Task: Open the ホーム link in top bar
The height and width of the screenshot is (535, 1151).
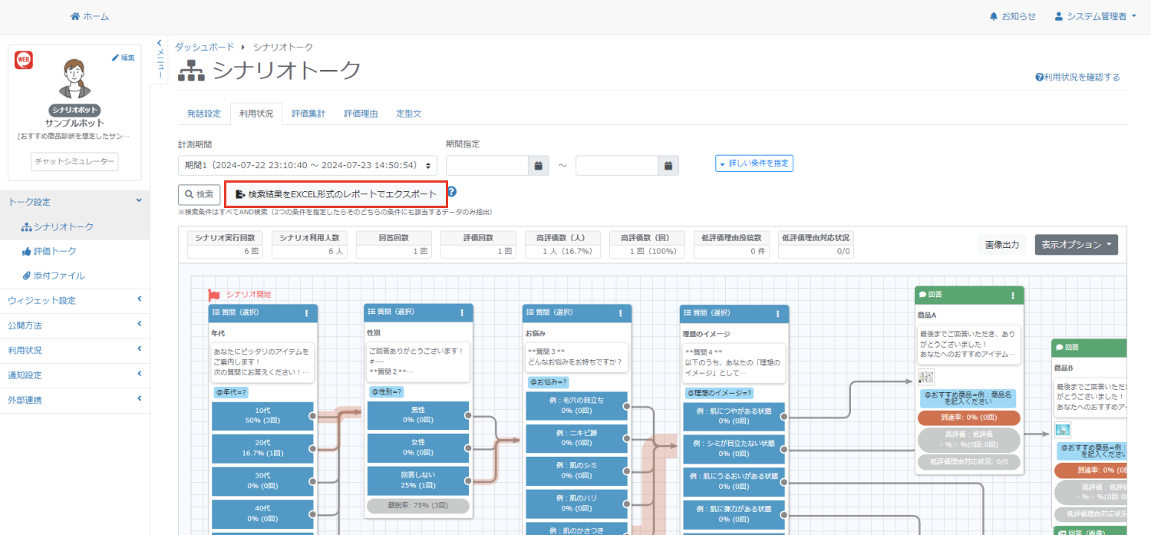Action: coord(90,16)
